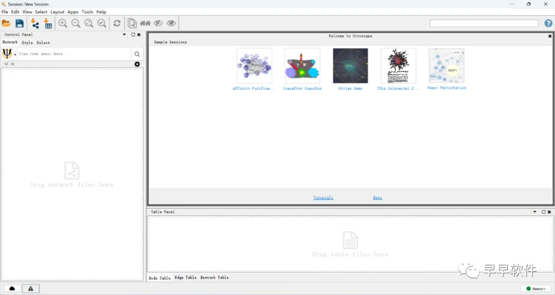Click the Styles Demo link label
Screen dimensions: 555x295
coord(350,88)
